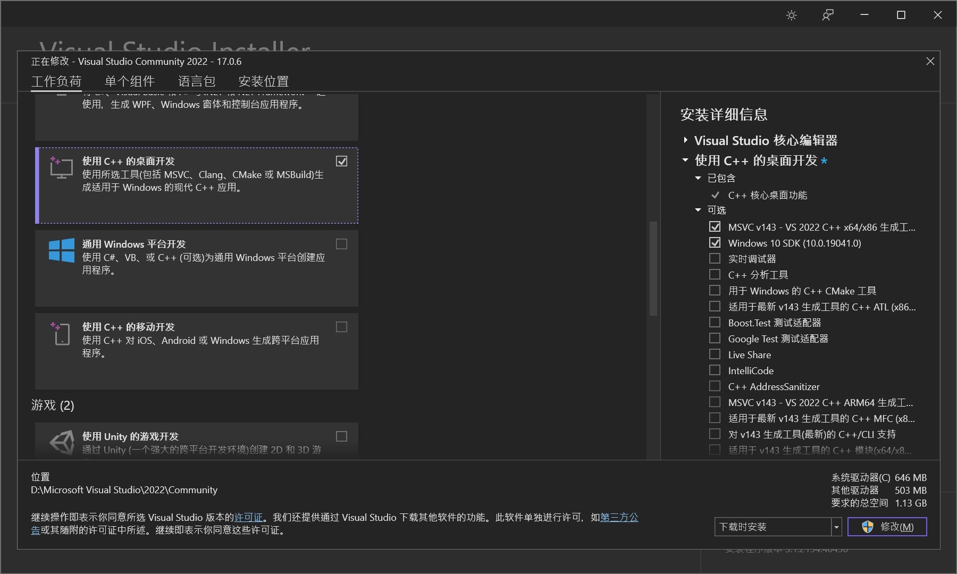This screenshot has width=957, height=574.
Task: Click the workloads list scrollbar thumb
Action: tap(653, 268)
